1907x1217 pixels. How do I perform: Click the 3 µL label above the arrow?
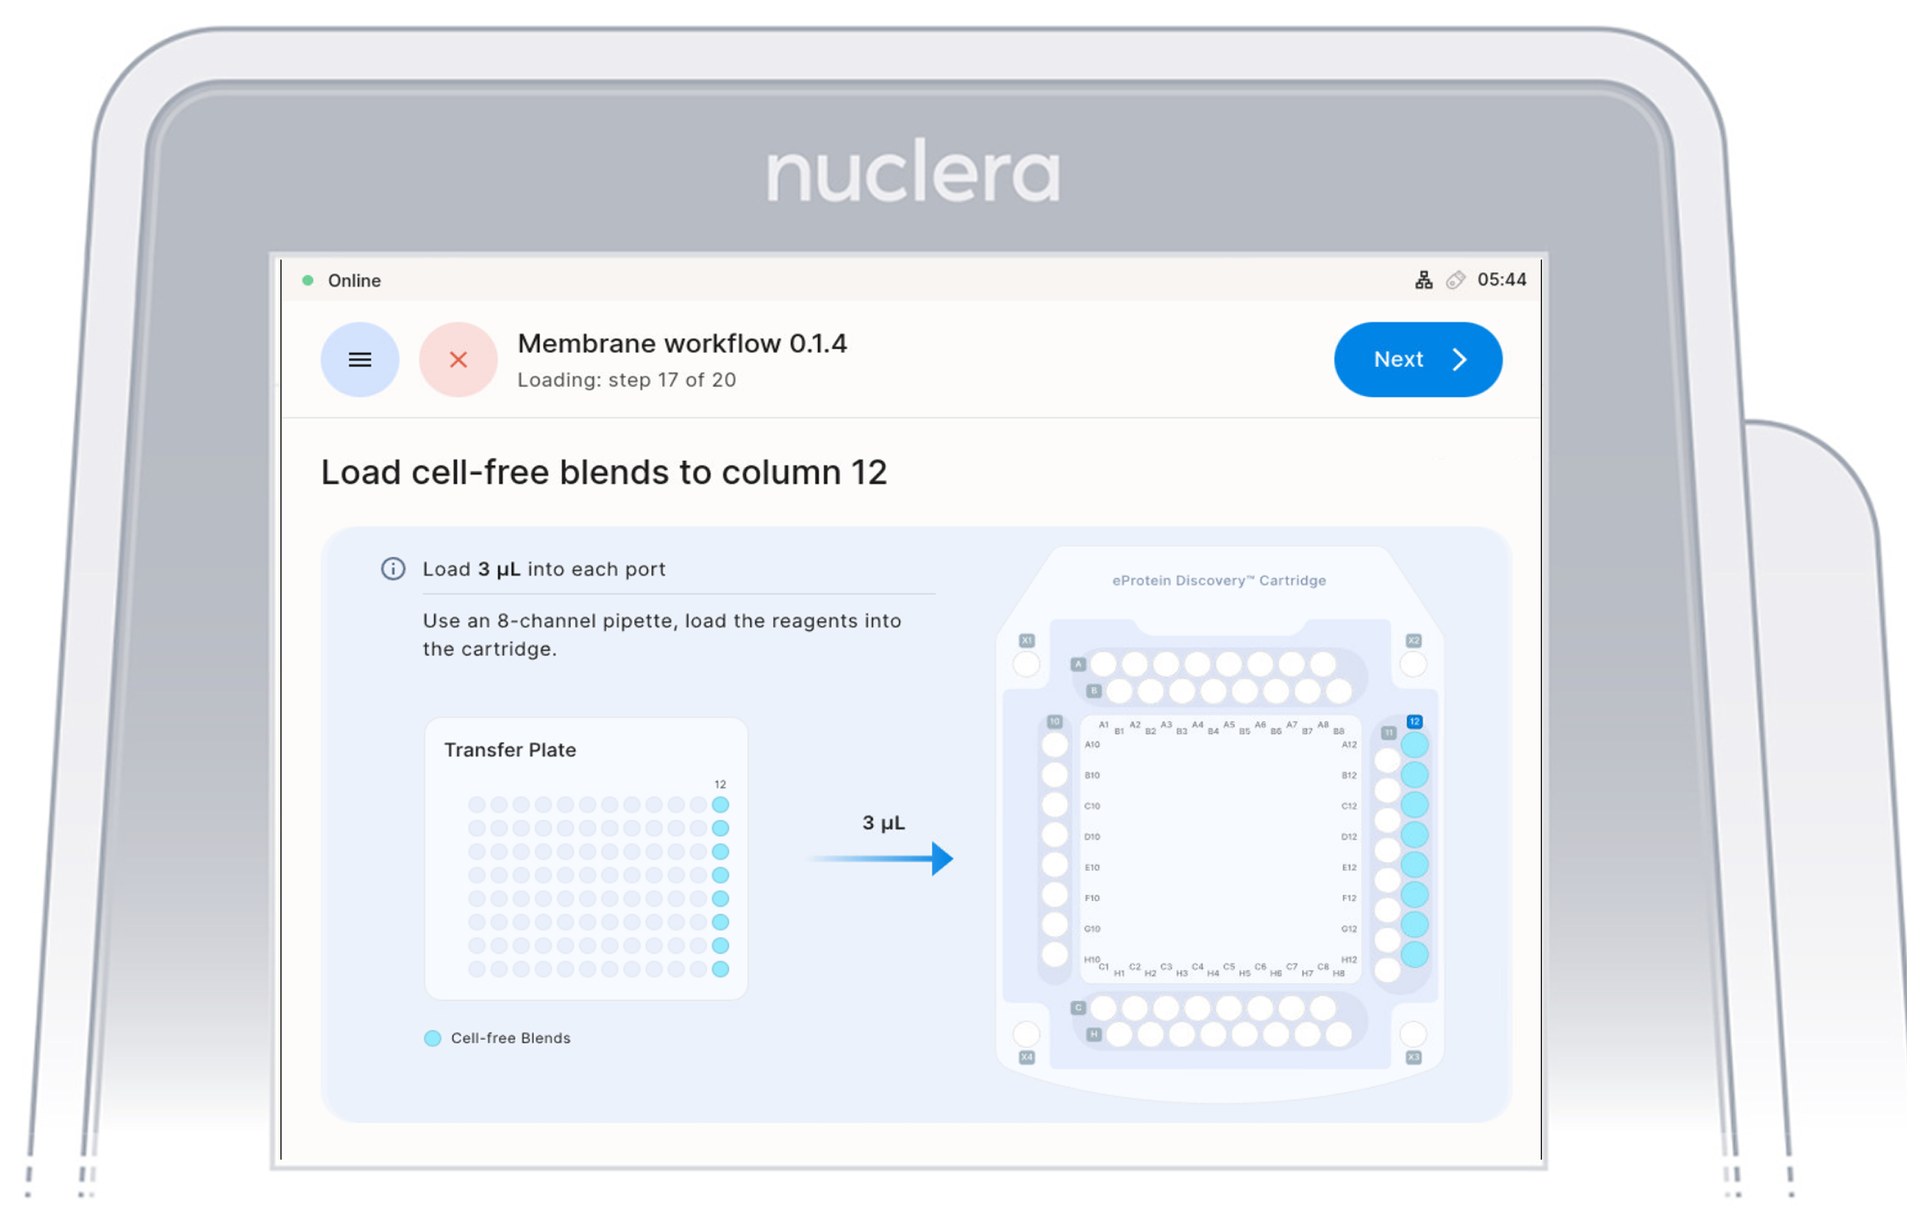coord(883,823)
